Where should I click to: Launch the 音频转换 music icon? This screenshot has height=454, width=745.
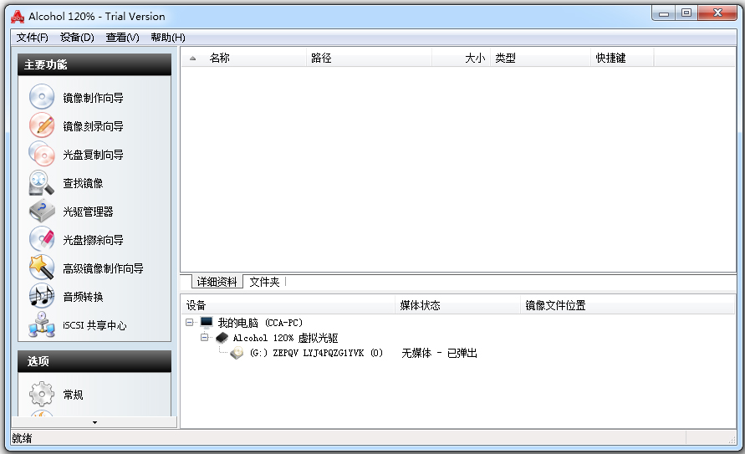tap(42, 297)
